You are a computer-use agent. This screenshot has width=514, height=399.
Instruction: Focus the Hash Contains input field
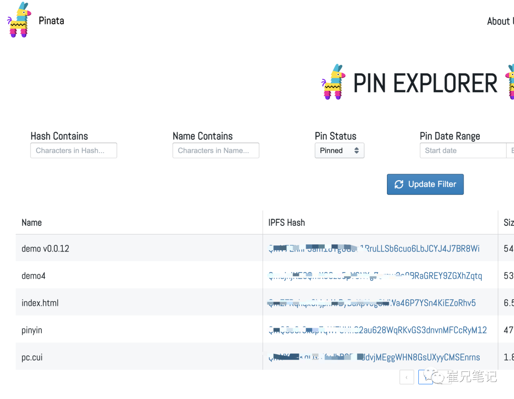(73, 151)
